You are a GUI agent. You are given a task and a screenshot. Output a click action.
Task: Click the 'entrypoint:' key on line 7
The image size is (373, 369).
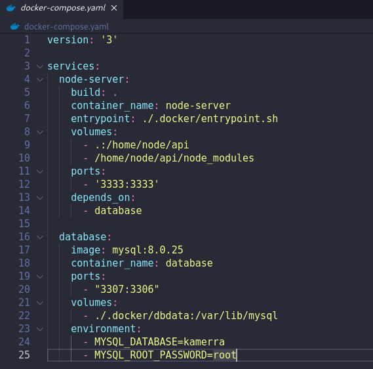coord(103,119)
